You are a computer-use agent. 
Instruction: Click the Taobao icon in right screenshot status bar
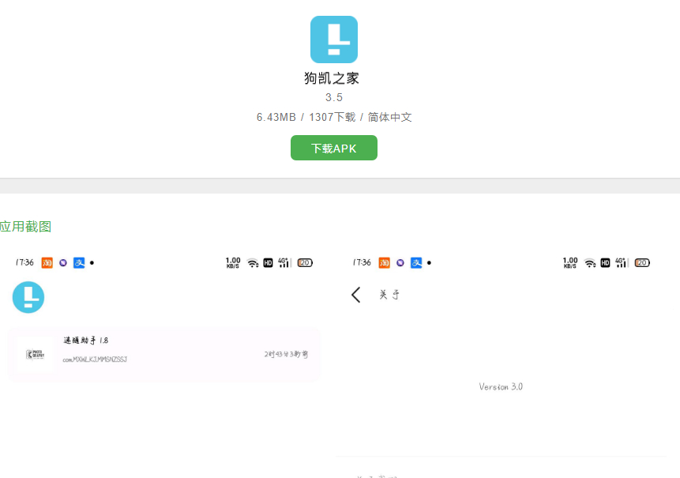[x=385, y=263]
